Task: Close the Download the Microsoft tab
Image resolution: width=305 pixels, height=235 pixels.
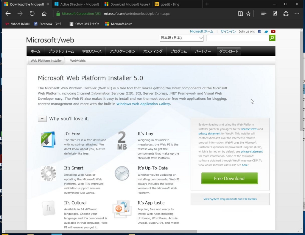Action: [x=48, y=4]
